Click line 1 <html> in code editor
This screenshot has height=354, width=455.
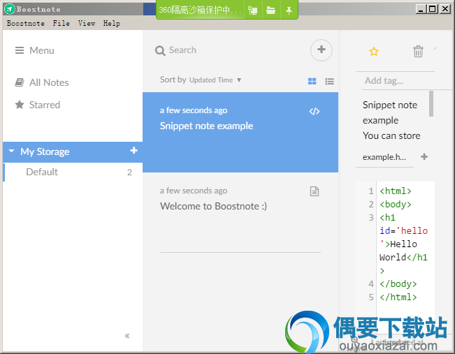(x=396, y=191)
